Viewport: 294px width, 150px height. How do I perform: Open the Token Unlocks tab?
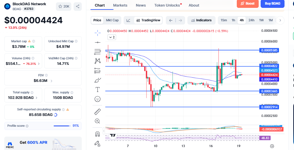pos(167,5)
